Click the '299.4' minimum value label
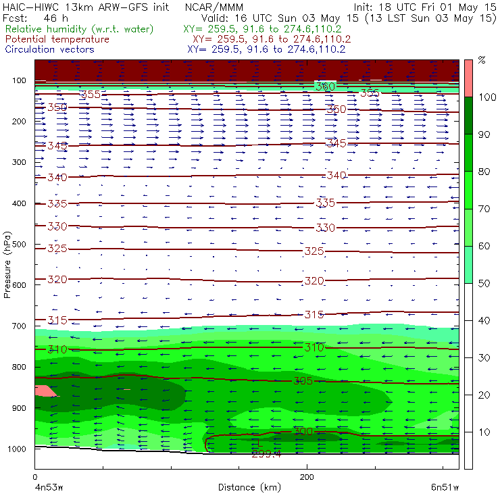 [x=266, y=454]
